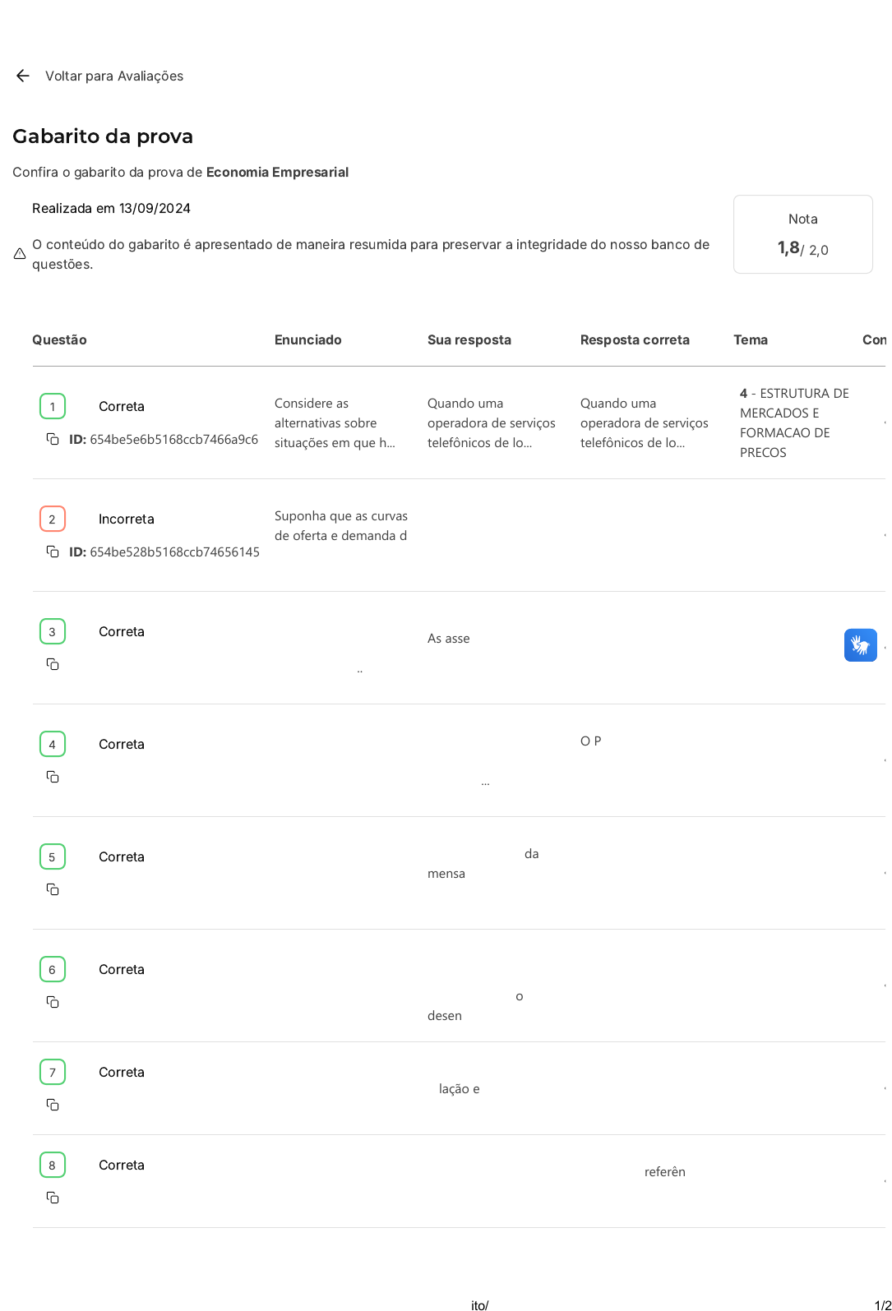Open the sign language accessibility widget
This screenshot has width=892, height=1311.
(860, 645)
